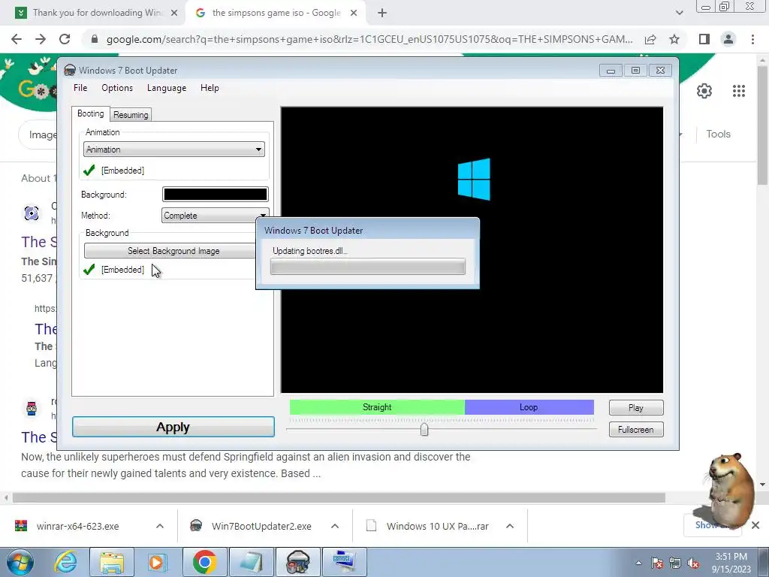Close the downloads bar
Screen dimensions: 769x577
(755, 525)
